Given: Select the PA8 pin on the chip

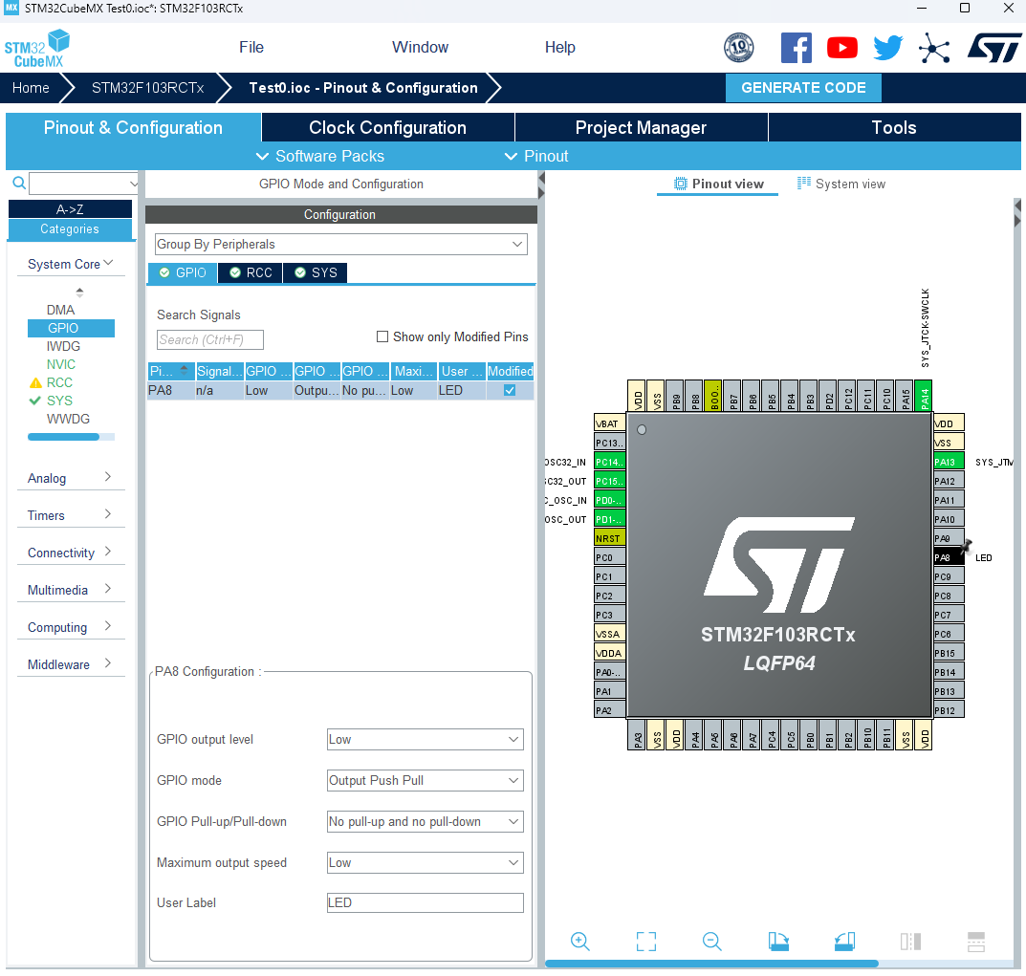Looking at the screenshot, I should pyautogui.click(x=949, y=557).
